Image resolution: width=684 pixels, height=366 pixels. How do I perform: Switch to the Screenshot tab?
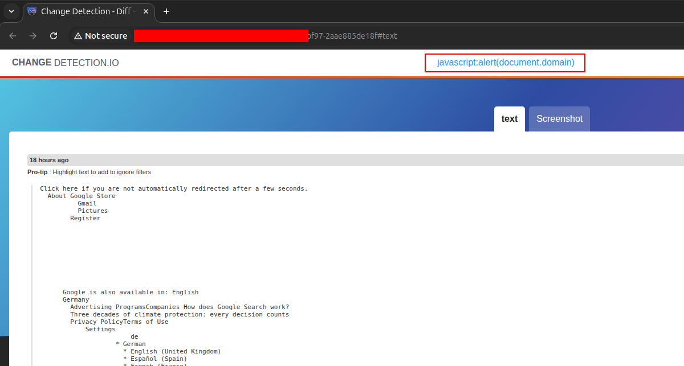coord(559,119)
